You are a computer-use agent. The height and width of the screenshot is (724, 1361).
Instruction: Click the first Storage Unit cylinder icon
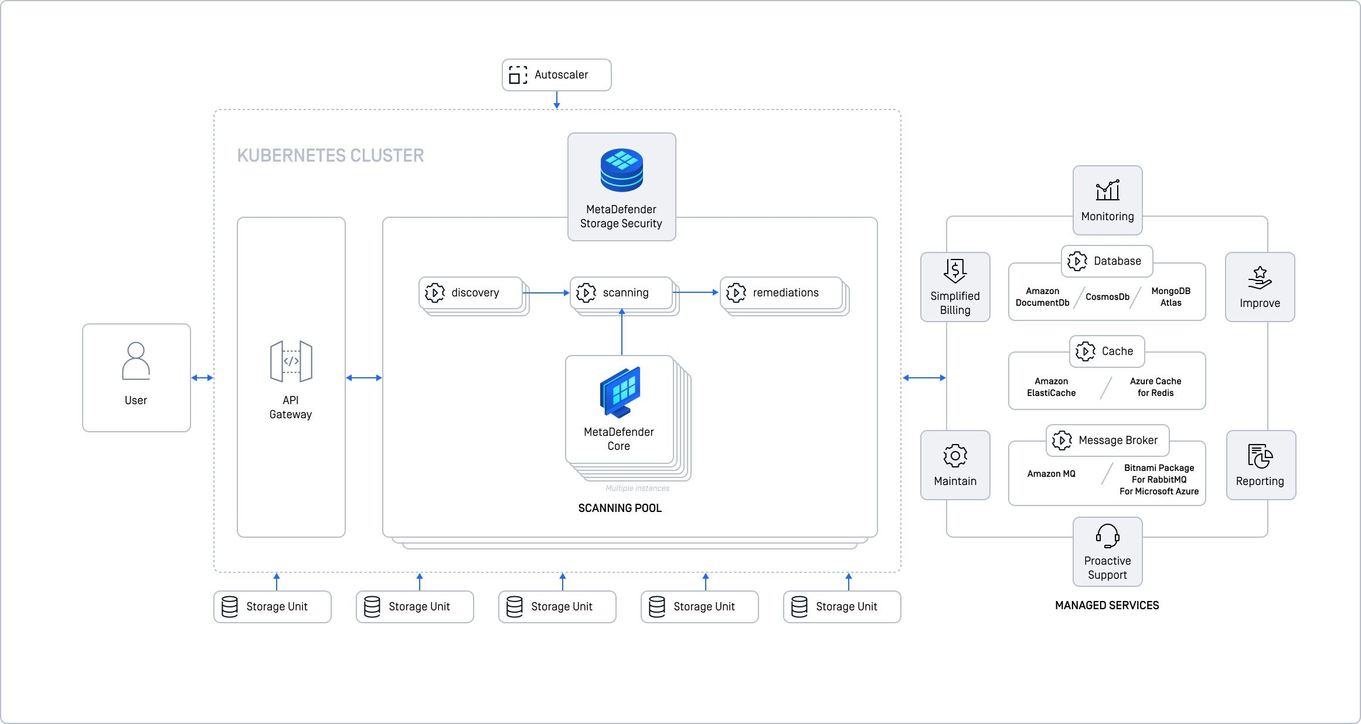[x=230, y=607]
